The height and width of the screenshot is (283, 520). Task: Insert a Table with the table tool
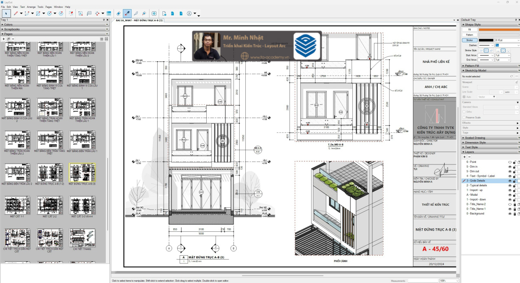point(109,13)
